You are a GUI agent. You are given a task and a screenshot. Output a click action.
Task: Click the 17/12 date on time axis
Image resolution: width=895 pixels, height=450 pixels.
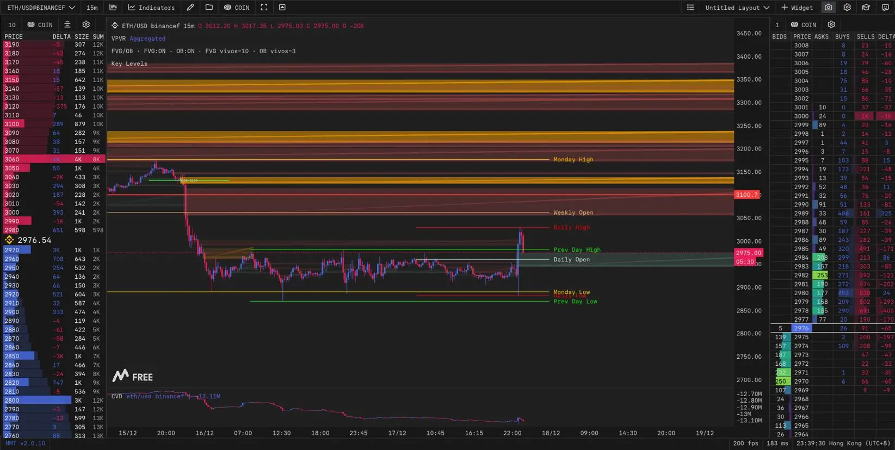[397, 433]
